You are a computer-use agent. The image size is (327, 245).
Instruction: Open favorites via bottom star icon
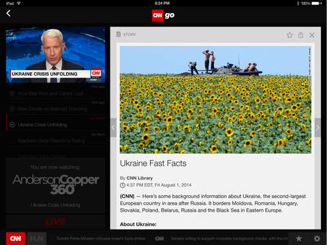[299, 238]
